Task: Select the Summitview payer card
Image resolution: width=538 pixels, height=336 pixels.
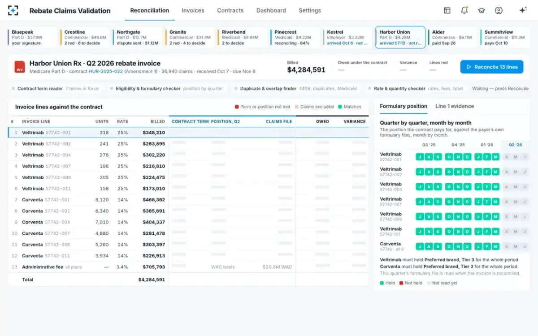Action: click(505, 38)
